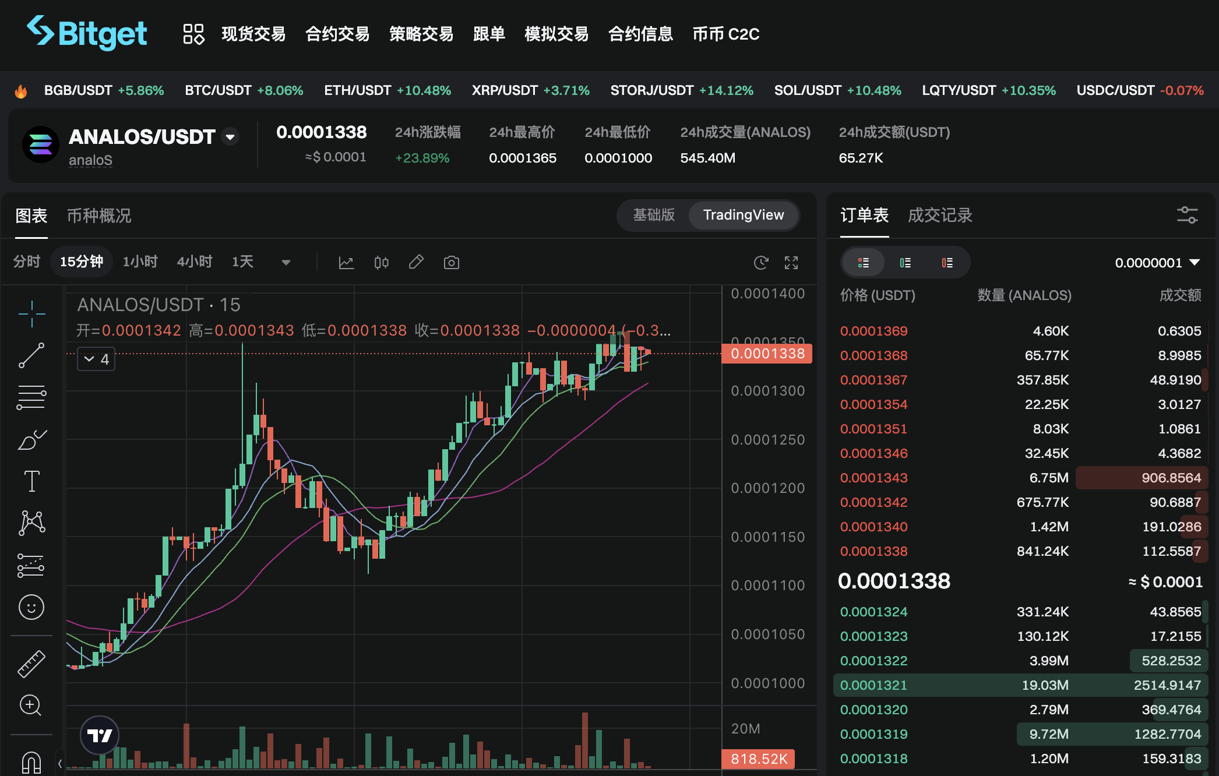Select the trend line tool
The image size is (1219, 776).
(31, 355)
